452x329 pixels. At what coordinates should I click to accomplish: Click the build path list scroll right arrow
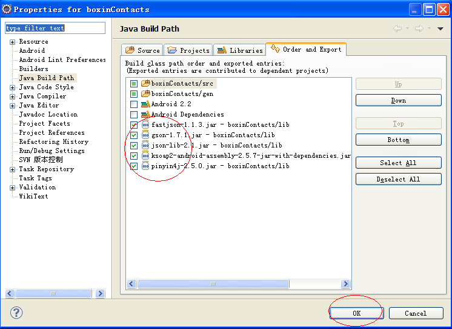click(345, 283)
